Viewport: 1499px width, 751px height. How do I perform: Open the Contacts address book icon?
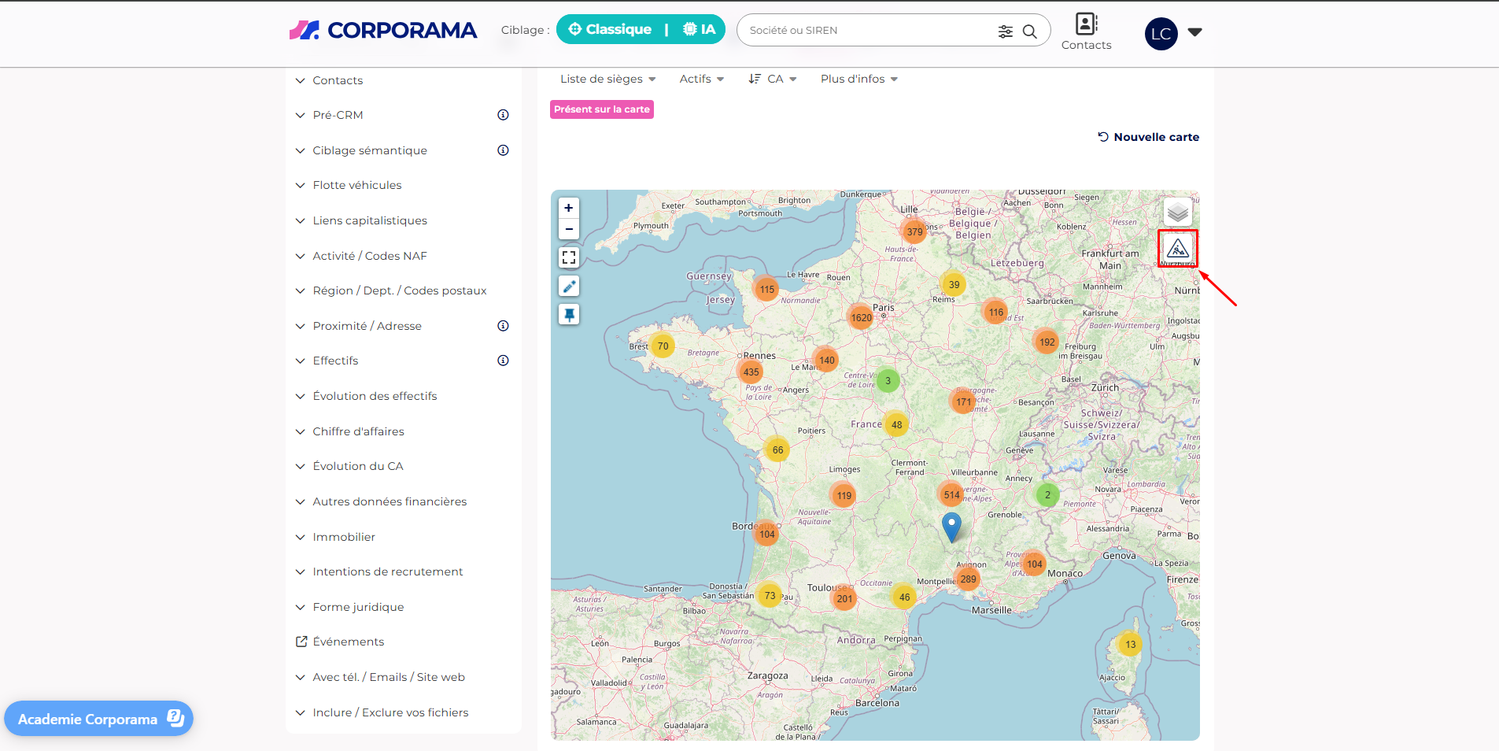(1086, 25)
